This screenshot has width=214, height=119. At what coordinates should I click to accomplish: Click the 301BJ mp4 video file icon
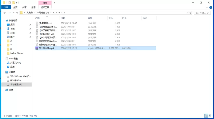37,48
